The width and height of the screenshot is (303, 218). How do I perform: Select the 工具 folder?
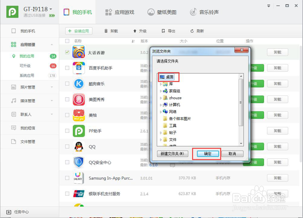point(170,126)
